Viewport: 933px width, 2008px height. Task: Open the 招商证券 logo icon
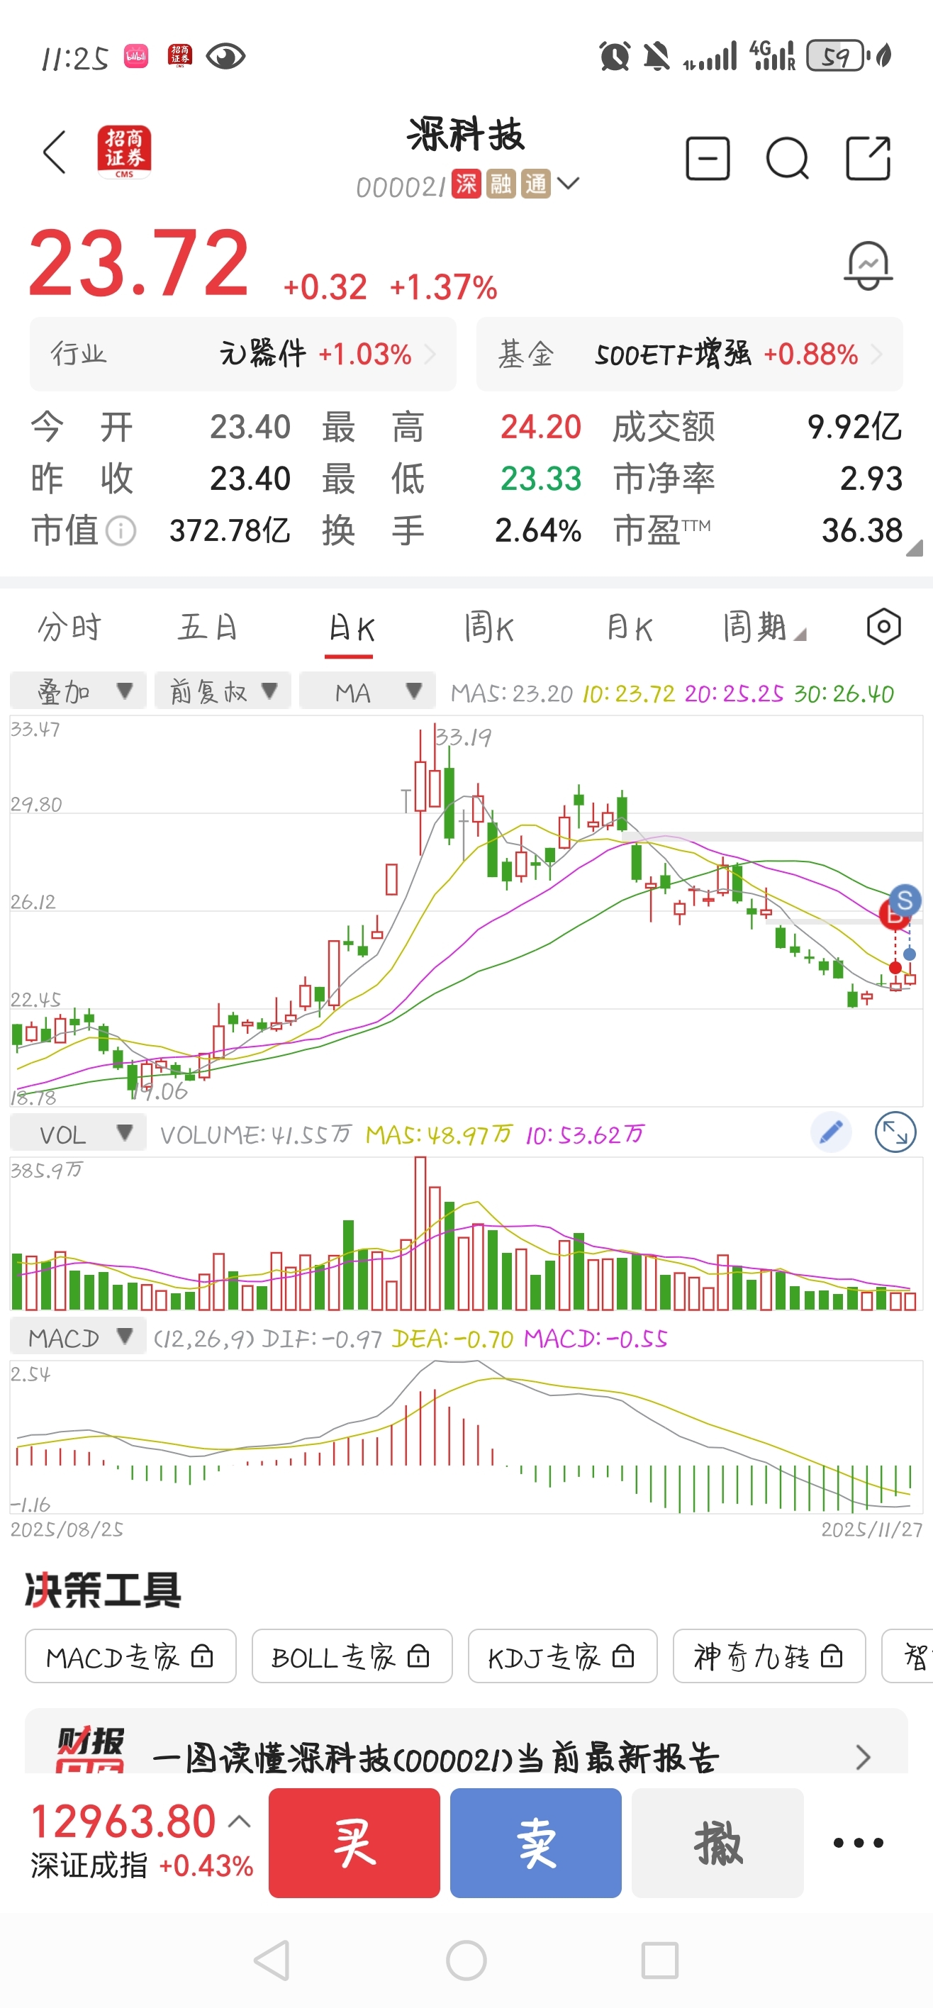124,152
